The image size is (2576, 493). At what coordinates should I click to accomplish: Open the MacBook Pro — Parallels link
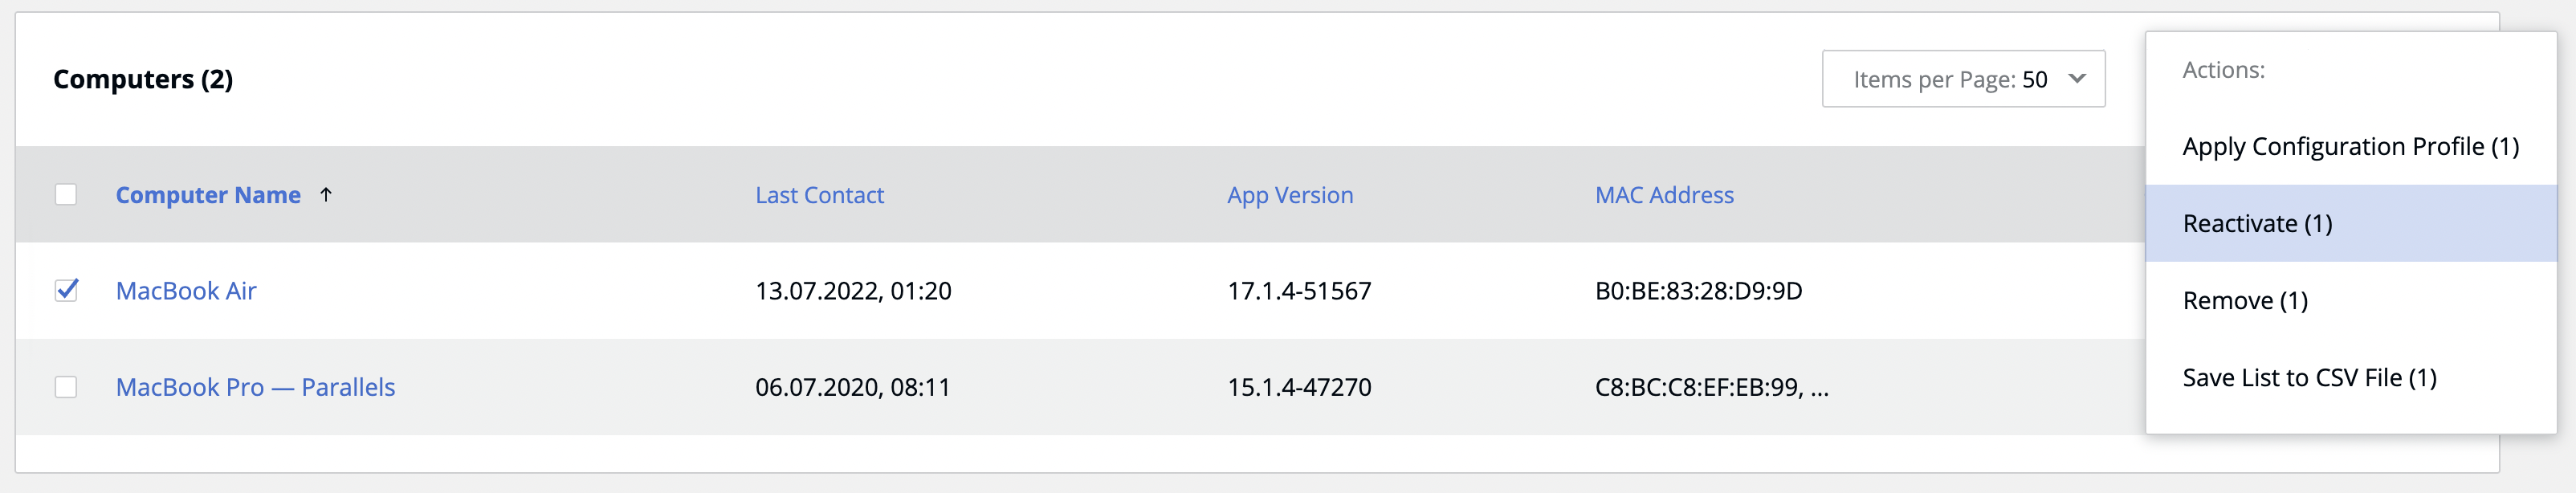(255, 387)
